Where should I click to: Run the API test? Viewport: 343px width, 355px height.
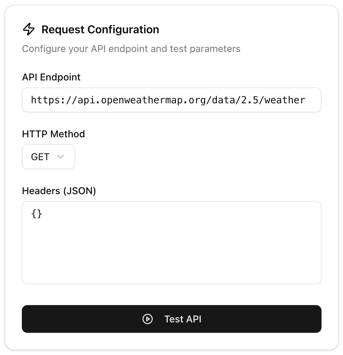tap(171, 319)
